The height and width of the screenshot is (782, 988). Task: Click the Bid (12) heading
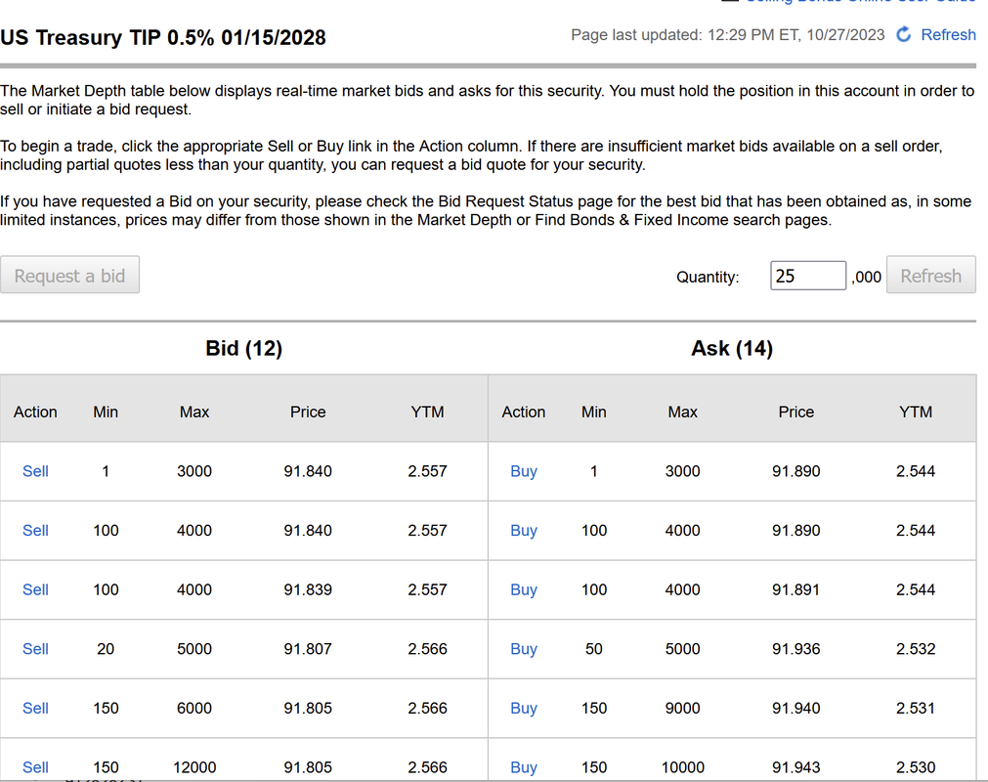[x=244, y=348]
